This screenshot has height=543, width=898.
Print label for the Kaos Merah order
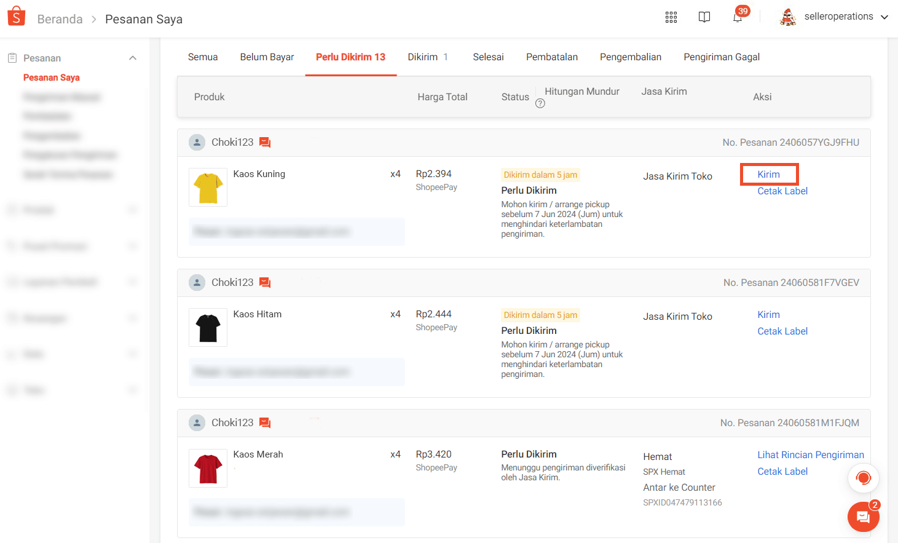tap(782, 472)
